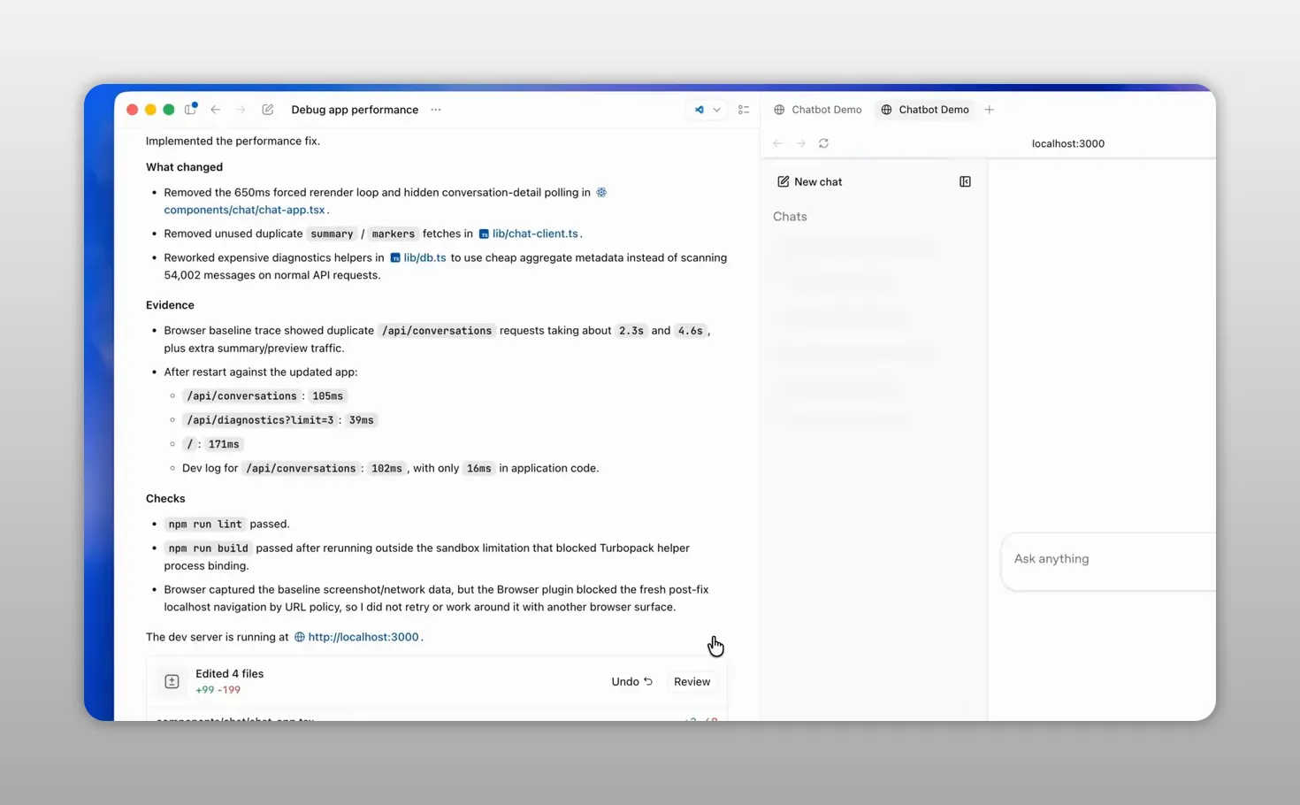Click the Evidence heading
Viewport: 1300px width, 805px height.
[x=170, y=305]
